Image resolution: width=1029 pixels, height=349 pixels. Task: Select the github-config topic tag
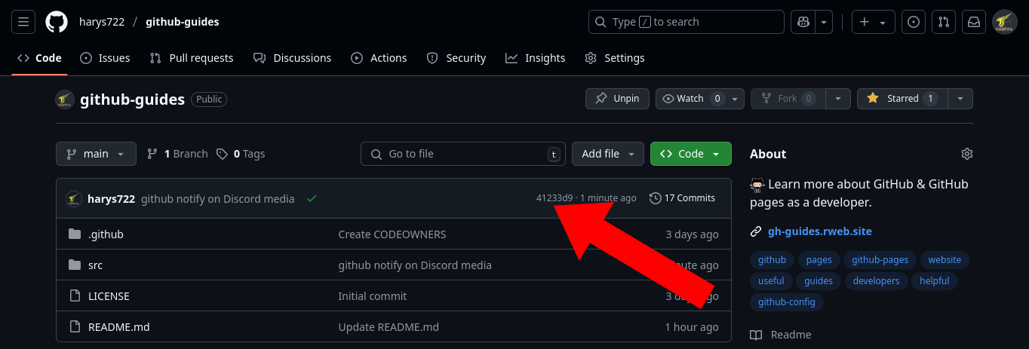click(x=787, y=302)
